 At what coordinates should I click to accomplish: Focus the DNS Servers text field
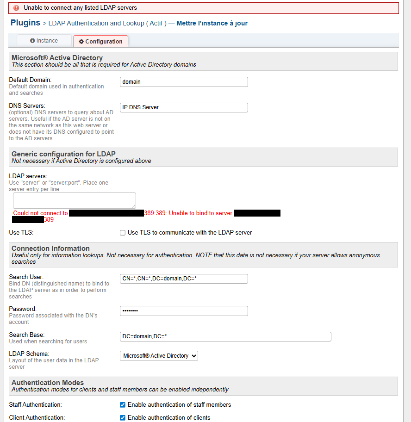tap(184, 107)
